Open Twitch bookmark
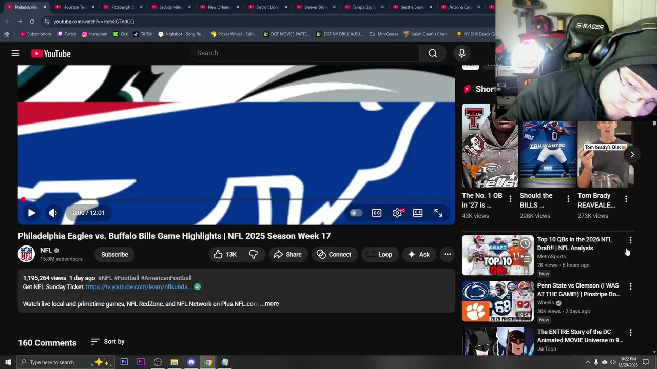 (67, 34)
